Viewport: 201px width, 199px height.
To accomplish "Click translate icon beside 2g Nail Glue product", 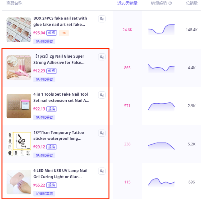I will point(102,57).
